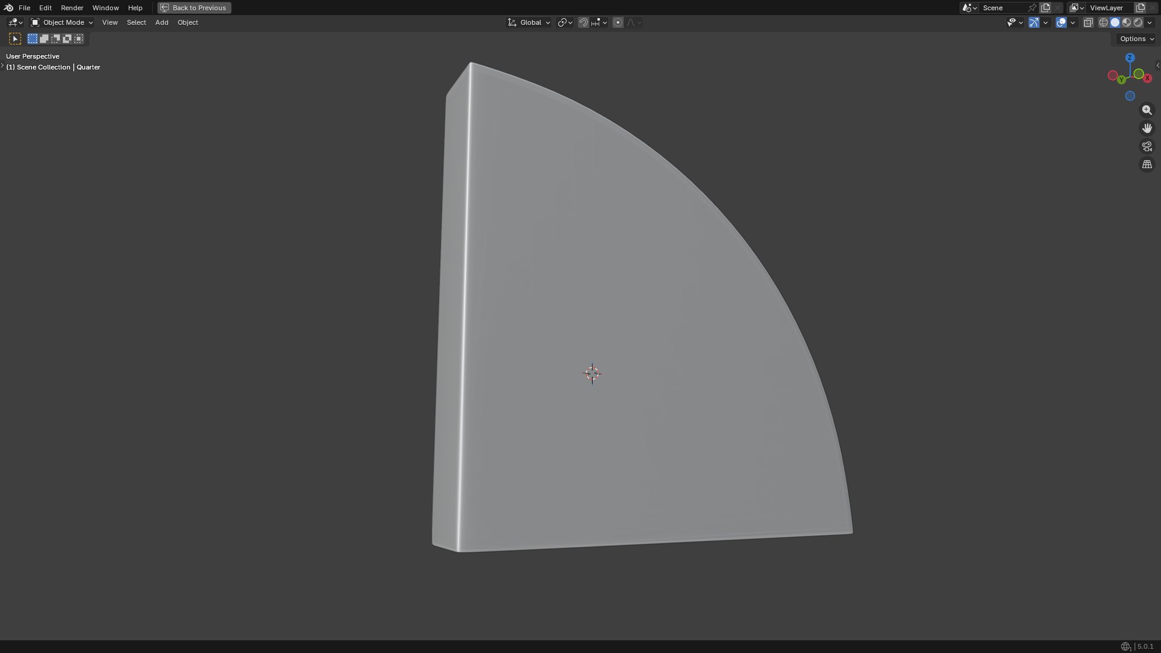
Task: Open the object visibility and selectability icon
Action: [x=1015, y=22]
